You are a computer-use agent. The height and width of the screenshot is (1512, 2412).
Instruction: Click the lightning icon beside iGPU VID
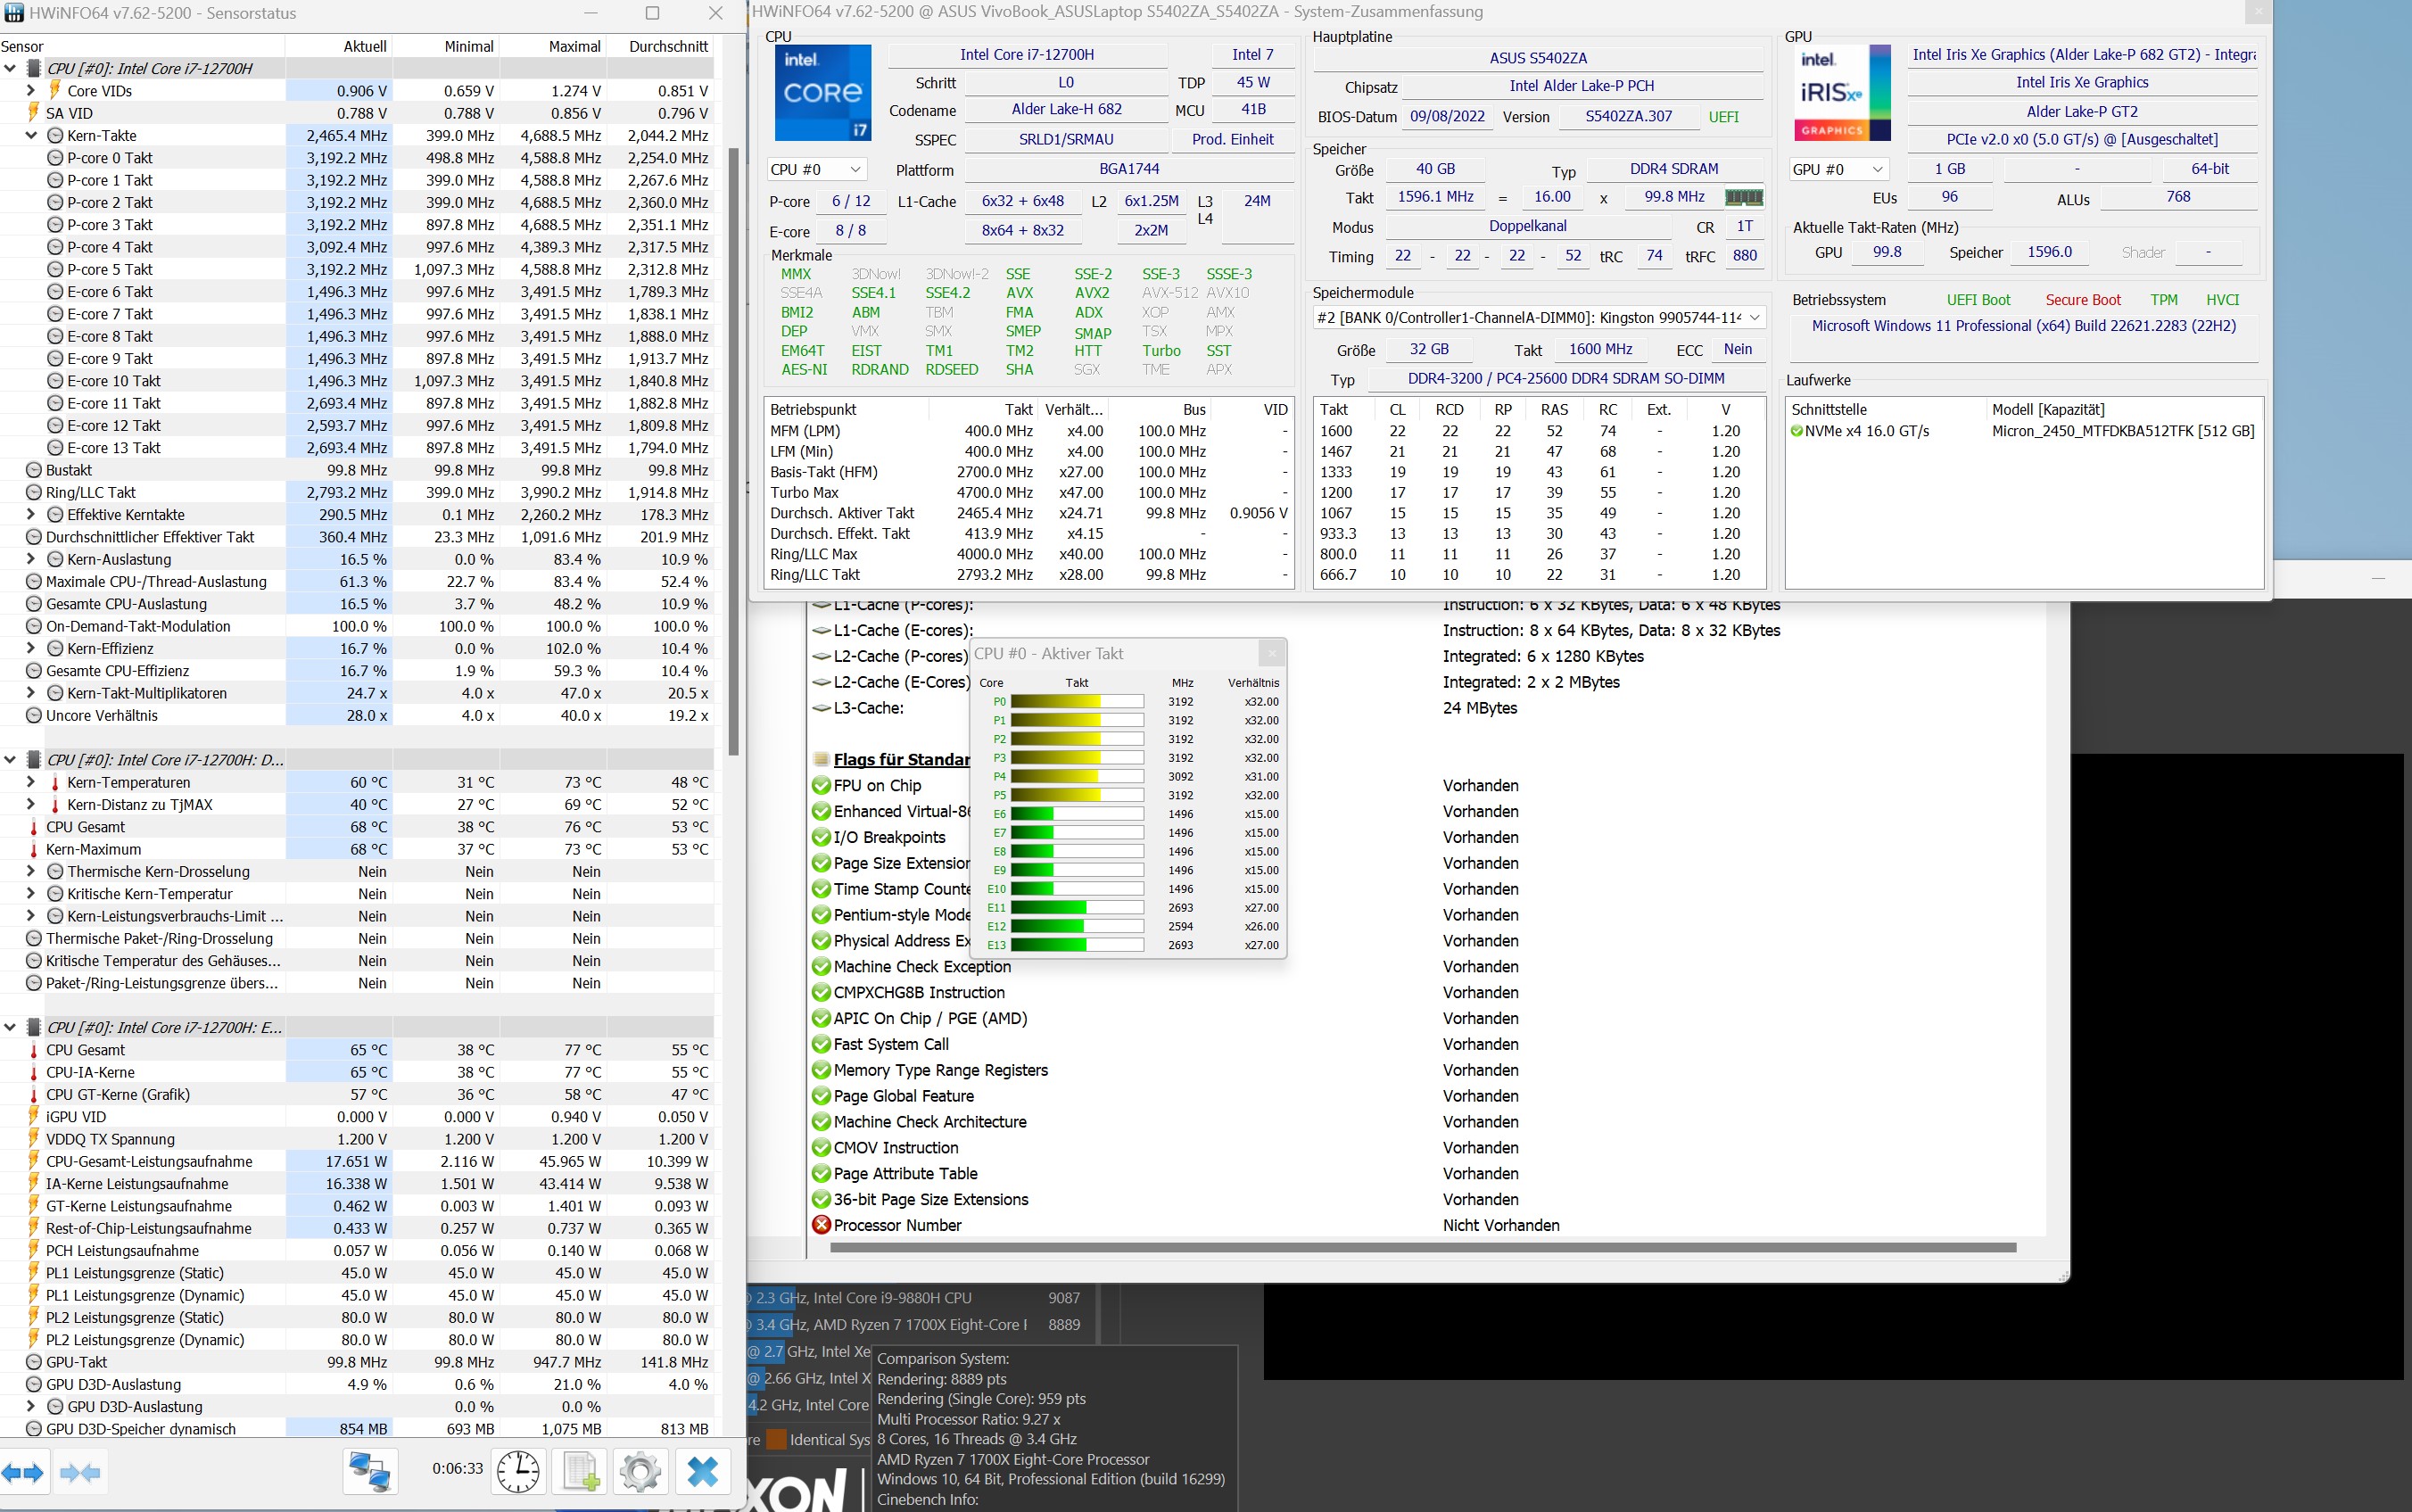(34, 1117)
